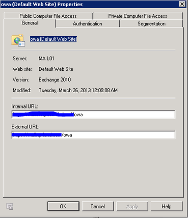Click the owa (Default Web Site) name field

53,39
